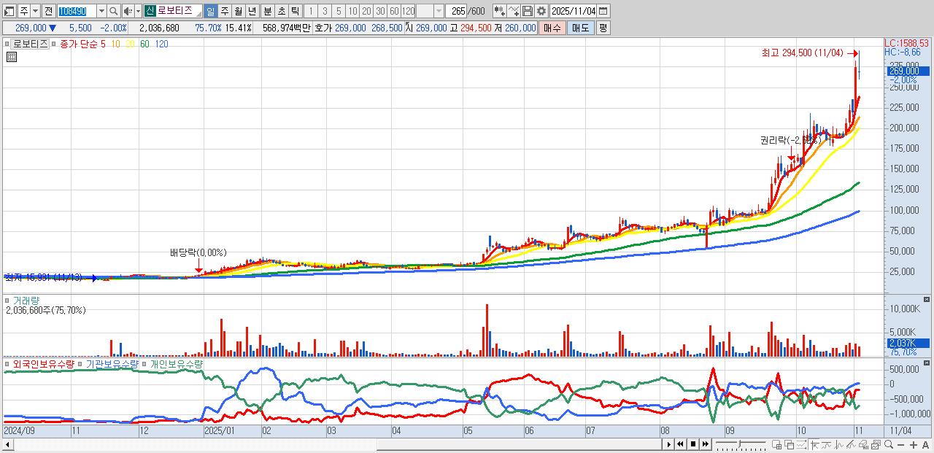This screenshot has height=453, width=934.
Task: Click the dotted chart compare icon
Action: coord(801,444)
